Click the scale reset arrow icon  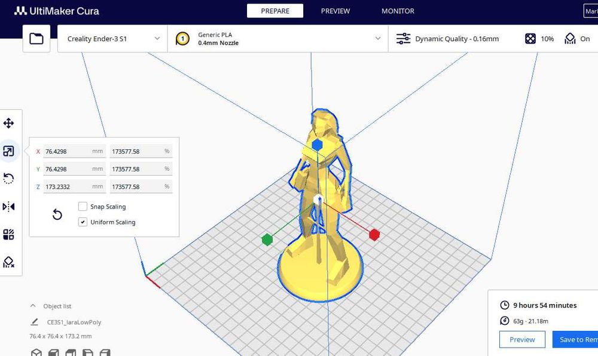57,214
